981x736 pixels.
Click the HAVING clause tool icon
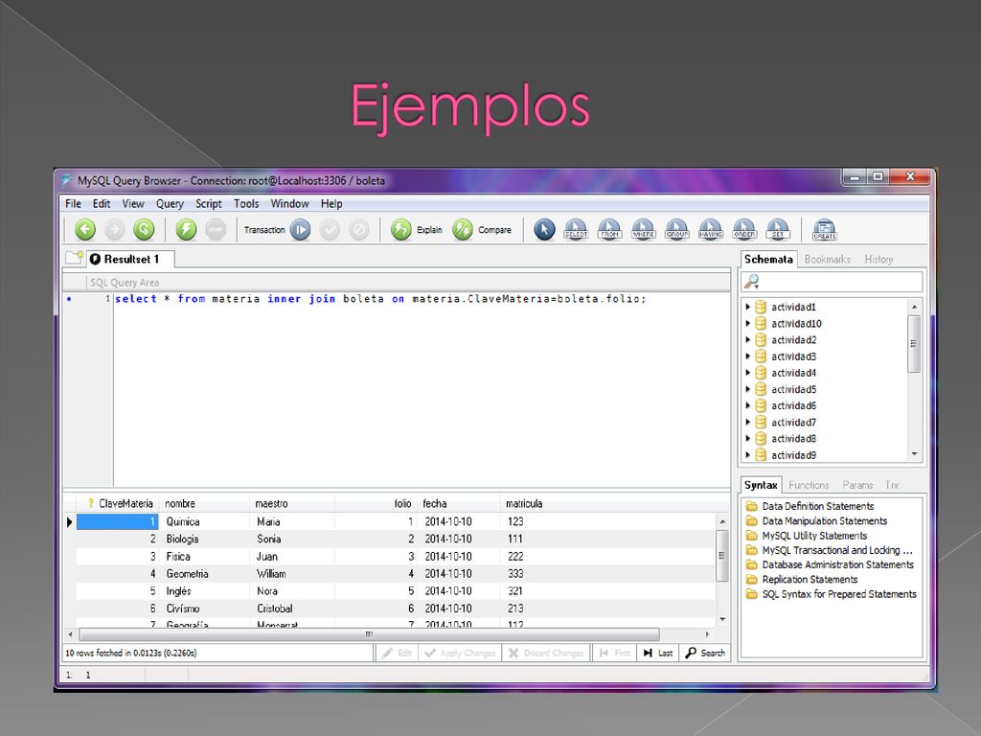point(711,230)
